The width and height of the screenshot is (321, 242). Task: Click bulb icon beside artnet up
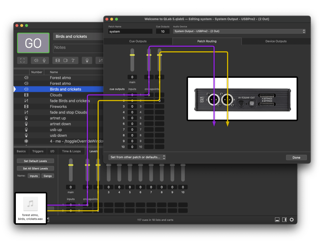coord(26,118)
